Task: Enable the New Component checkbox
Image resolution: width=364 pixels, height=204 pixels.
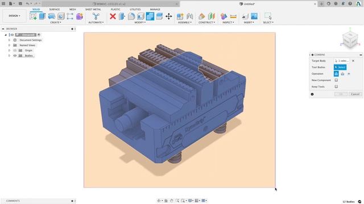Action: coord(336,80)
